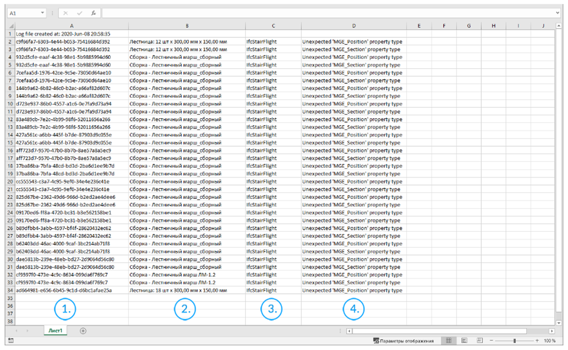The image size is (568, 350).
Task: Switch to Page Layout view
Action: click(x=464, y=341)
